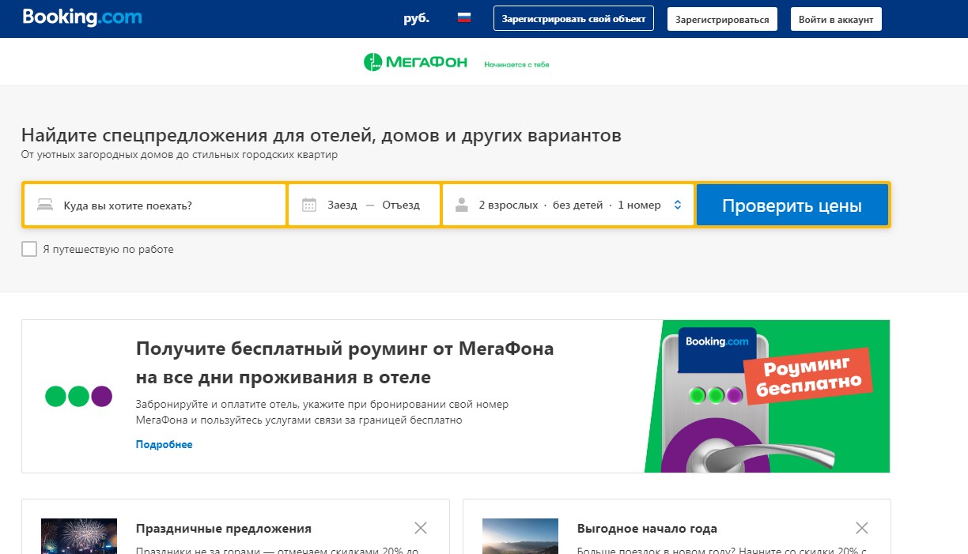Close the Праздничные предложения card
This screenshot has width=968, height=554.
(x=421, y=528)
